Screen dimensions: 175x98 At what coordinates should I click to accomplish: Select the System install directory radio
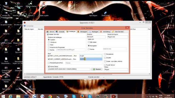[49, 40]
